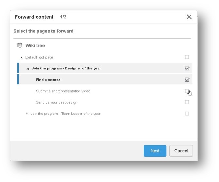
Task: Select Join the program - Team Leader of the year
Action: coord(65,114)
